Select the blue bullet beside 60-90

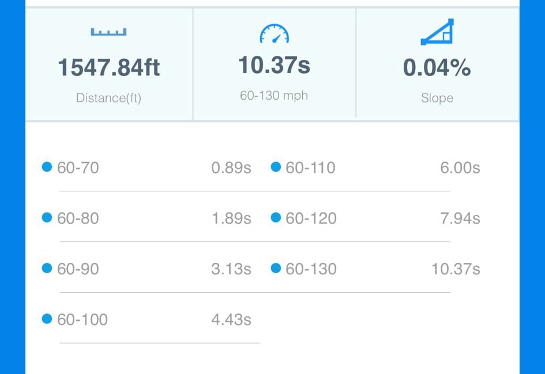point(47,269)
